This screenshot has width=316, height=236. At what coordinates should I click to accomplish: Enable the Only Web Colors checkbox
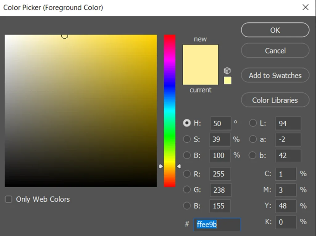click(x=8, y=200)
